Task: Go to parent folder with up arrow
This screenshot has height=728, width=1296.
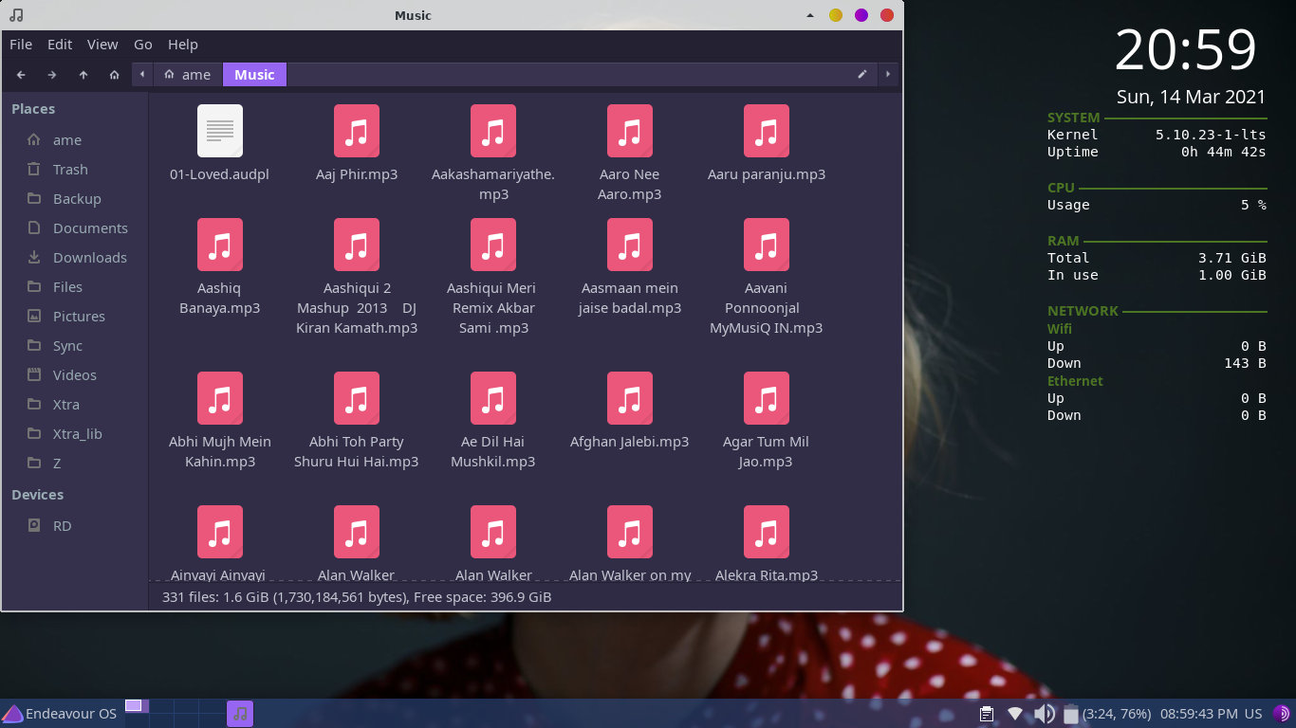Action: pyautogui.click(x=83, y=75)
